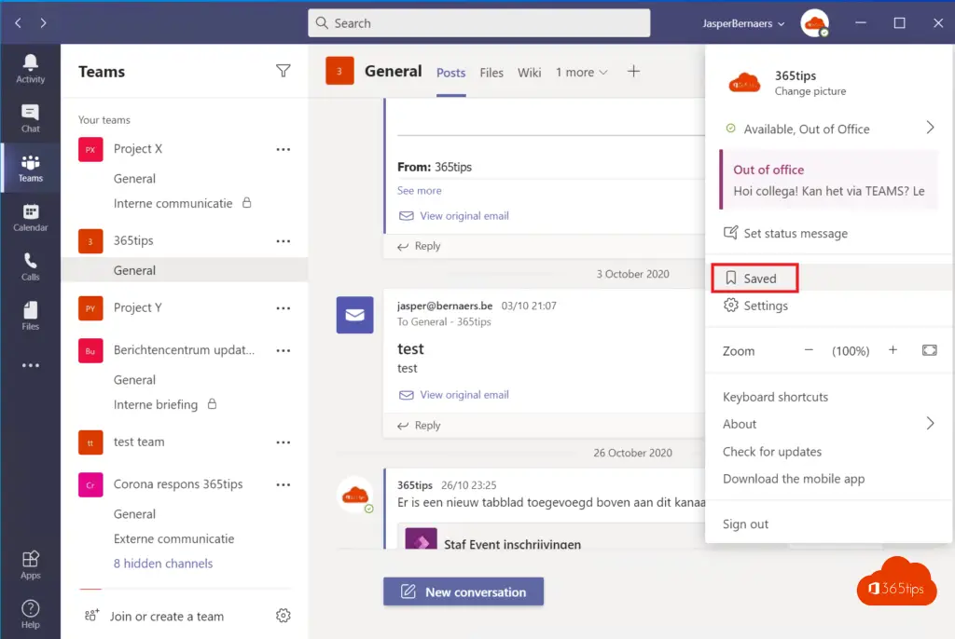Open the Help menu
This screenshot has height=639, width=955.
click(31, 614)
